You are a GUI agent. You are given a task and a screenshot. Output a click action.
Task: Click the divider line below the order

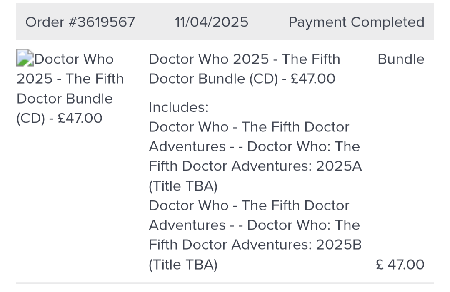(225, 283)
